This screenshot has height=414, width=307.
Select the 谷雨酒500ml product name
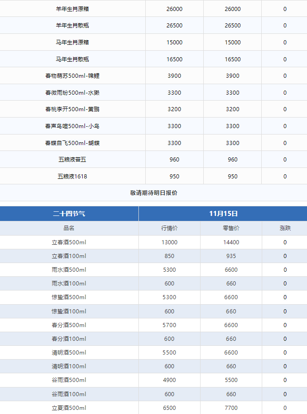69,380
